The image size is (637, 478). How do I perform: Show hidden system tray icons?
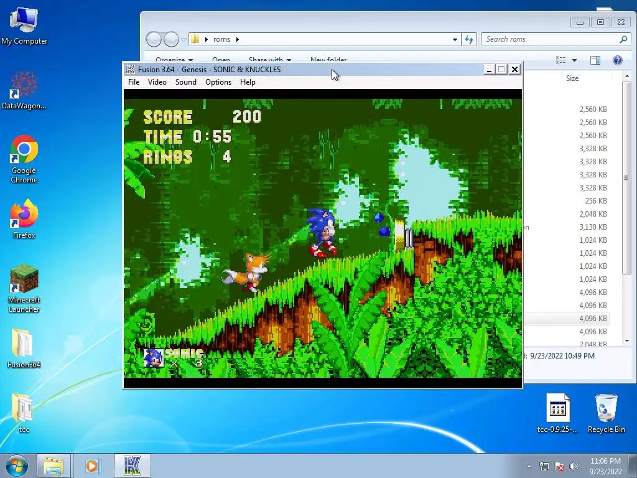(x=529, y=466)
